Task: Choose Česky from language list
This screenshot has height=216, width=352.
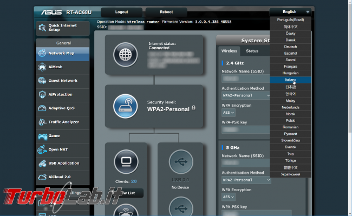Action: pos(290,34)
